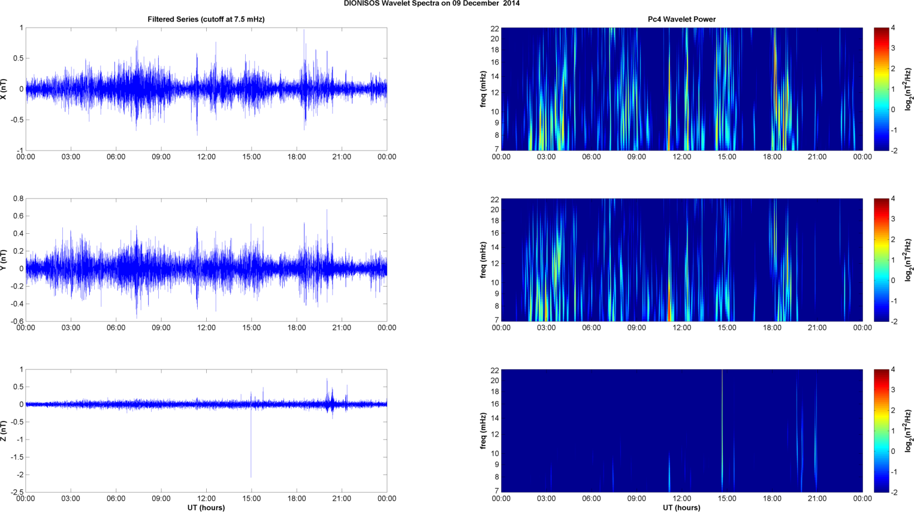Click the wavelet spectrogram beside the Z series
This screenshot has width=914, height=512.
click(681, 430)
